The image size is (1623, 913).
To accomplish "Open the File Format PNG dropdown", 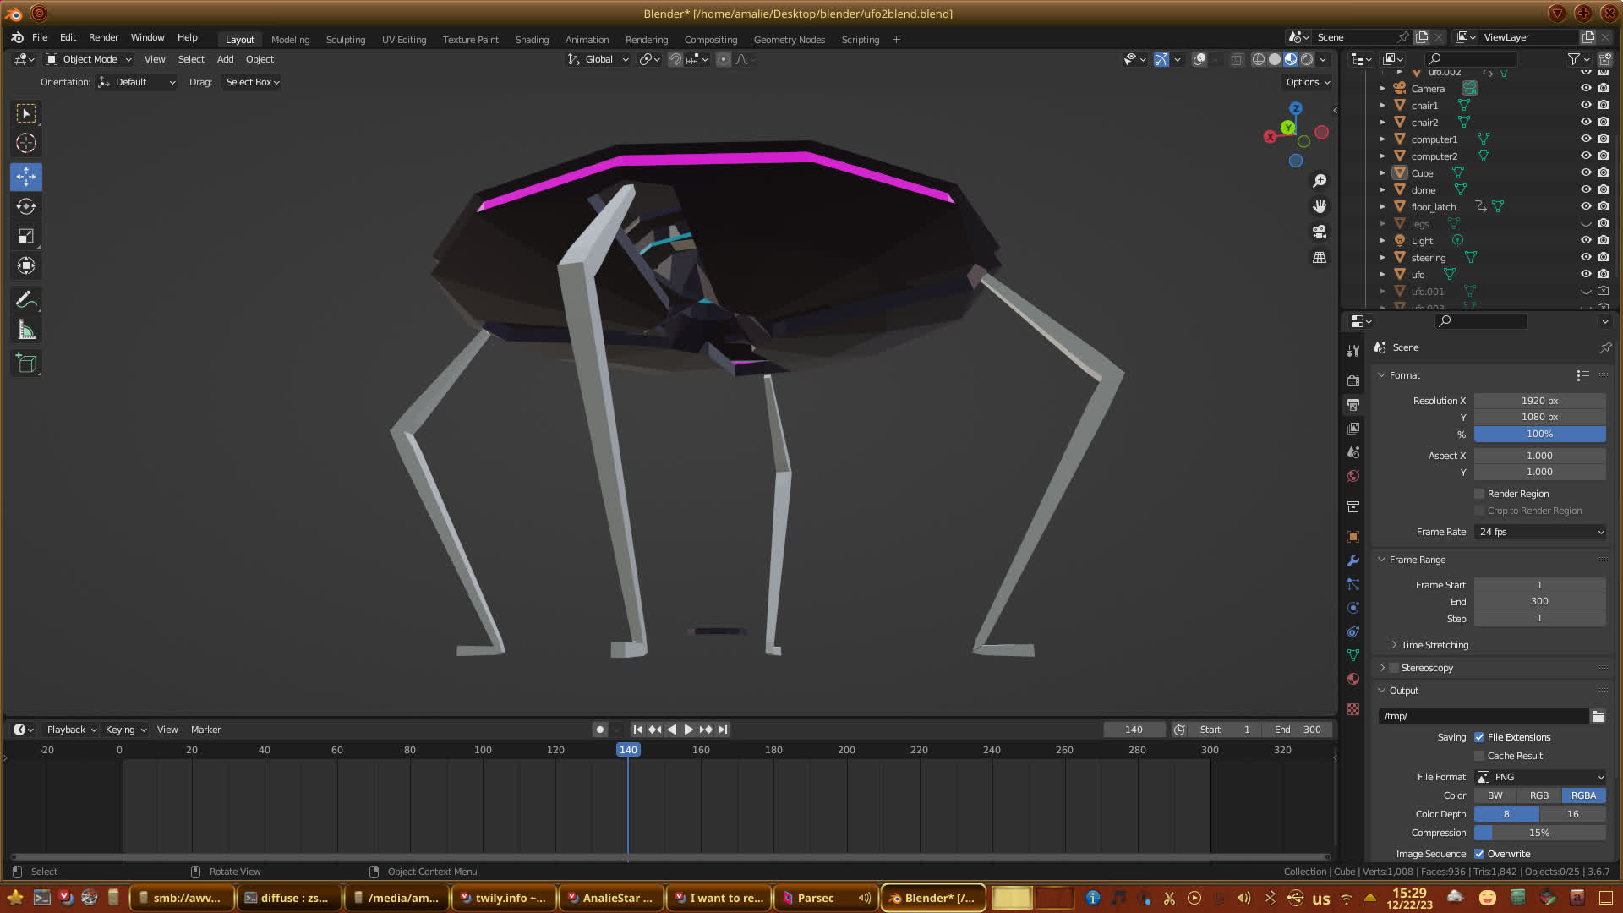I will 1540,777.
